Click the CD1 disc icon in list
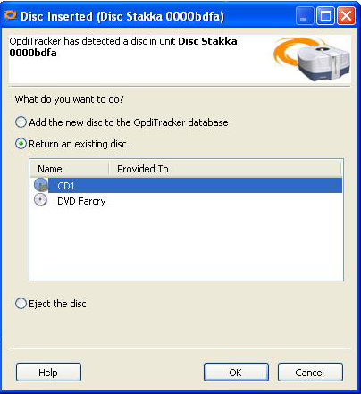The height and width of the screenshot is (394, 361). (40, 185)
